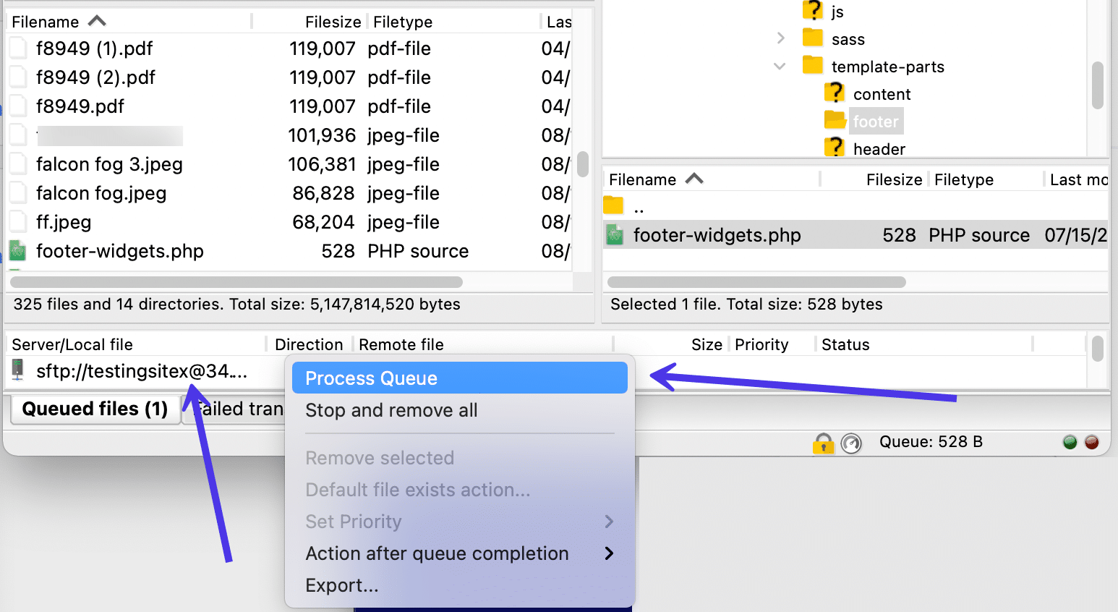The width and height of the screenshot is (1118, 612).
Task: Select Stop and remove all
Action: pyautogui.click(x=391, y=411)
